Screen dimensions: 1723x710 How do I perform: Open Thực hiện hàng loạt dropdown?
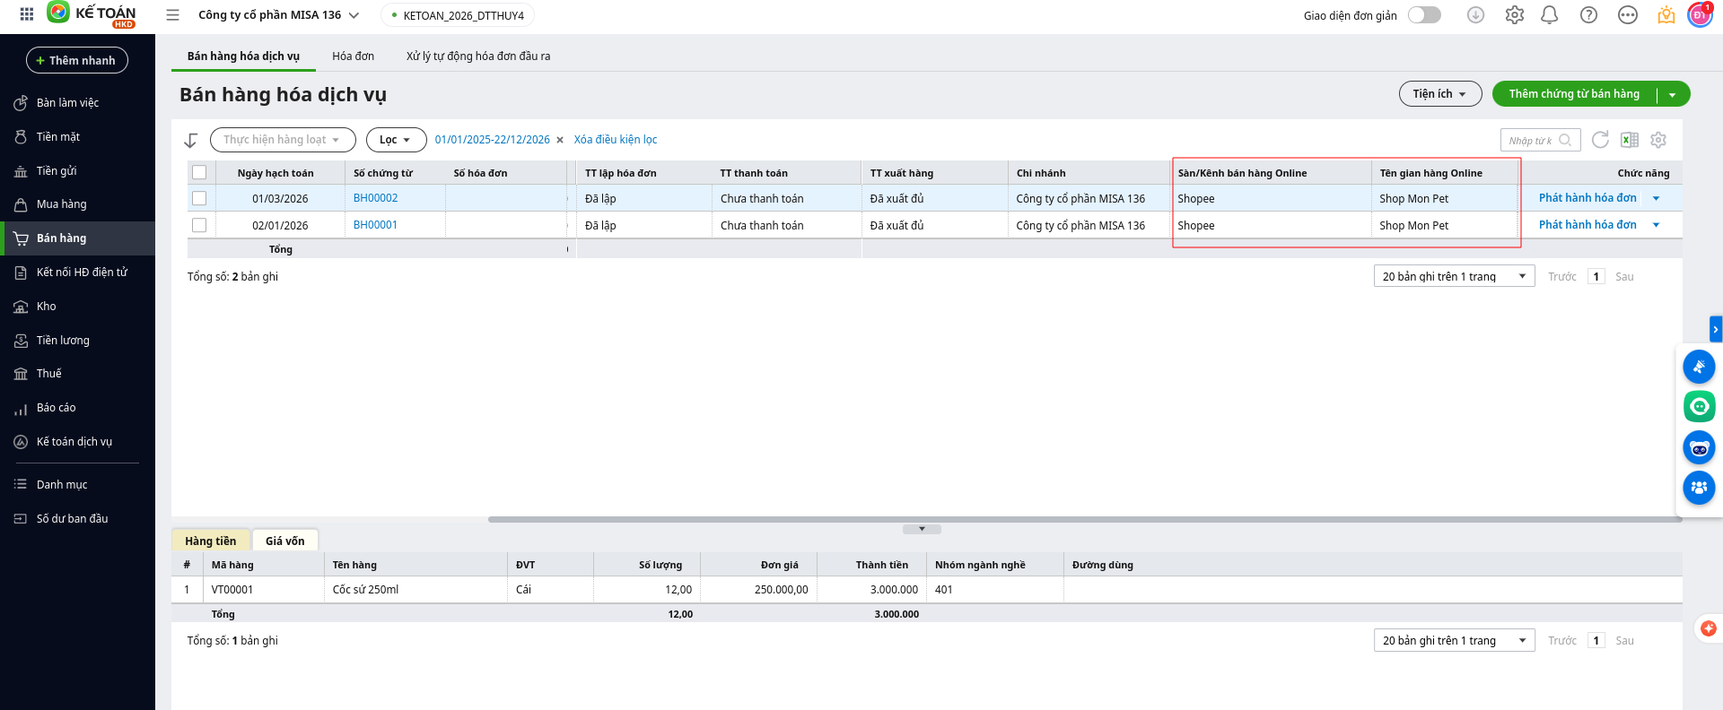[x=282, y=140]
